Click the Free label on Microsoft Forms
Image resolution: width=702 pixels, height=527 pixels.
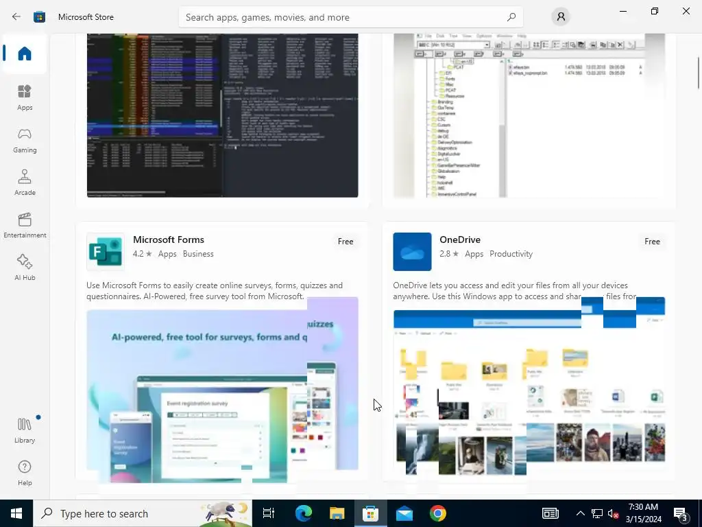pyautogui.click(x=346, y=242)
